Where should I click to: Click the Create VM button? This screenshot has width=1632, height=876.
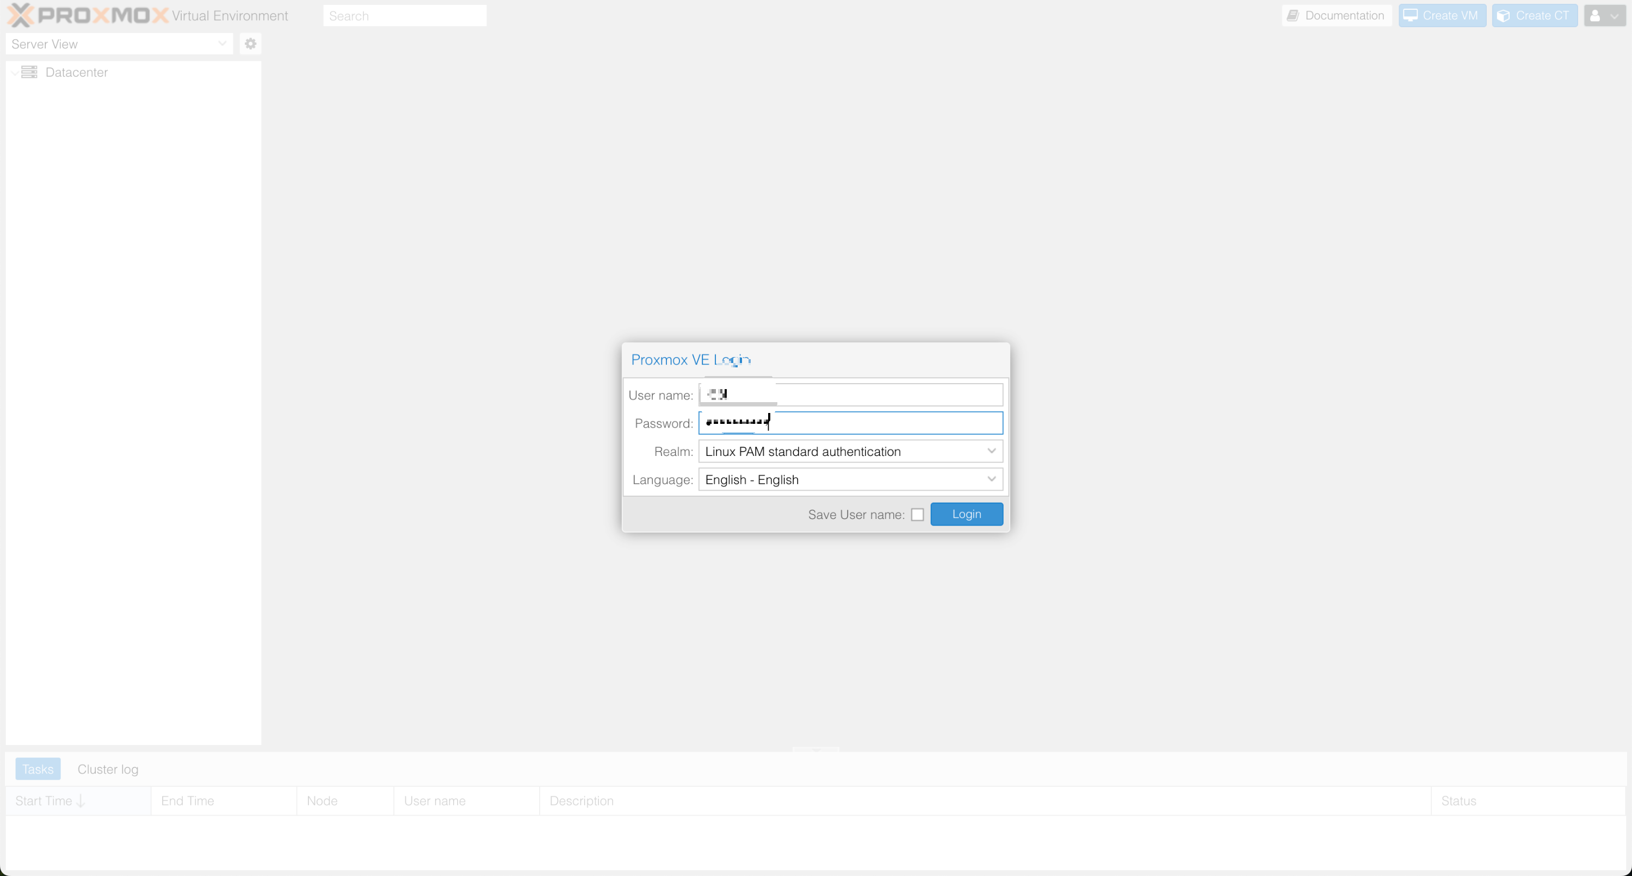tap(1443, 15)
